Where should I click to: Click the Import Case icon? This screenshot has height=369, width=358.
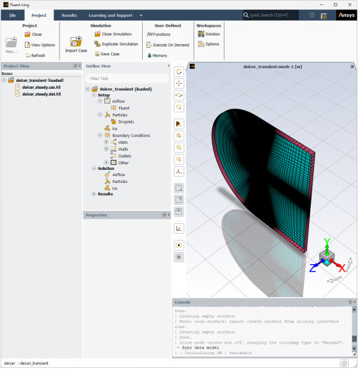coord(76,42)
